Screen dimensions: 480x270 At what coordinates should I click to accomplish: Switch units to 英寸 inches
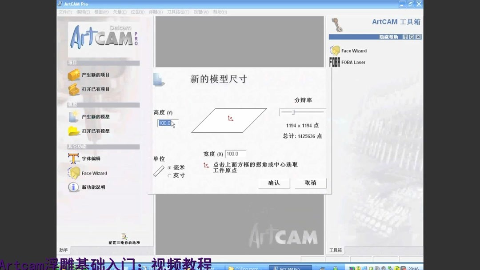[x=169, y=175]
